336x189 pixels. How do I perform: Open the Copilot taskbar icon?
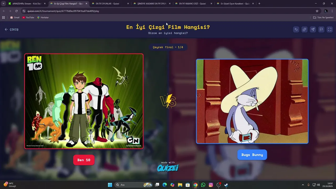[172, 185]
